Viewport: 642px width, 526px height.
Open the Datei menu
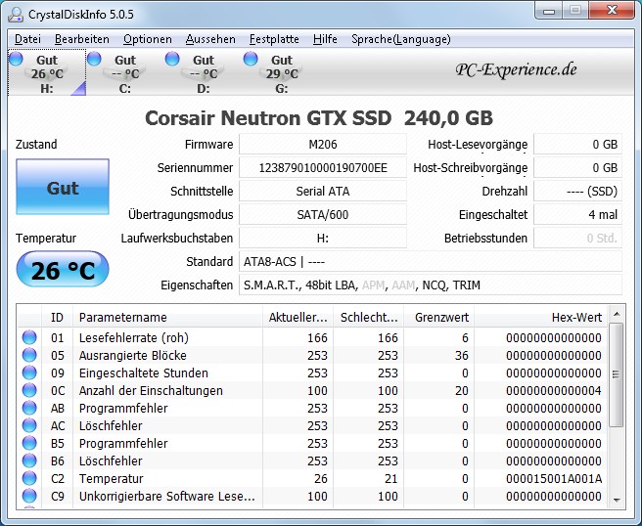click(x=27, y=39)
